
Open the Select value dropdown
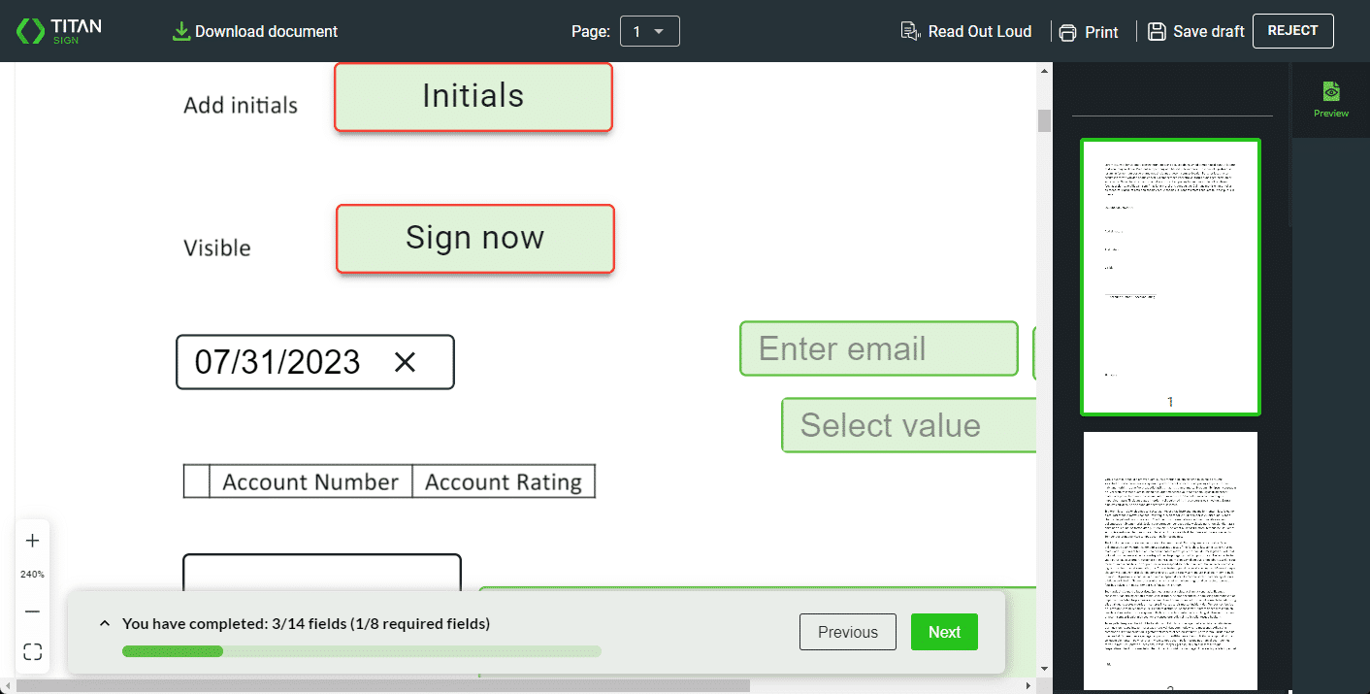[908, 425]
